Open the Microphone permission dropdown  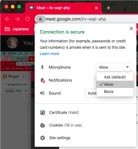(114, 67)
